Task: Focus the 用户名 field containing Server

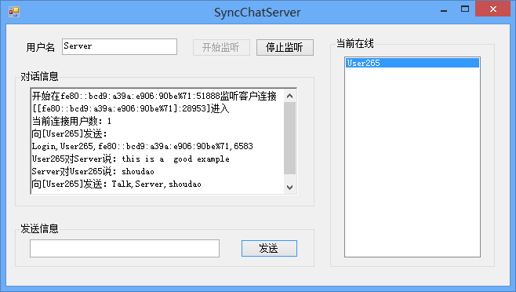Action: [x=119, y=46]
